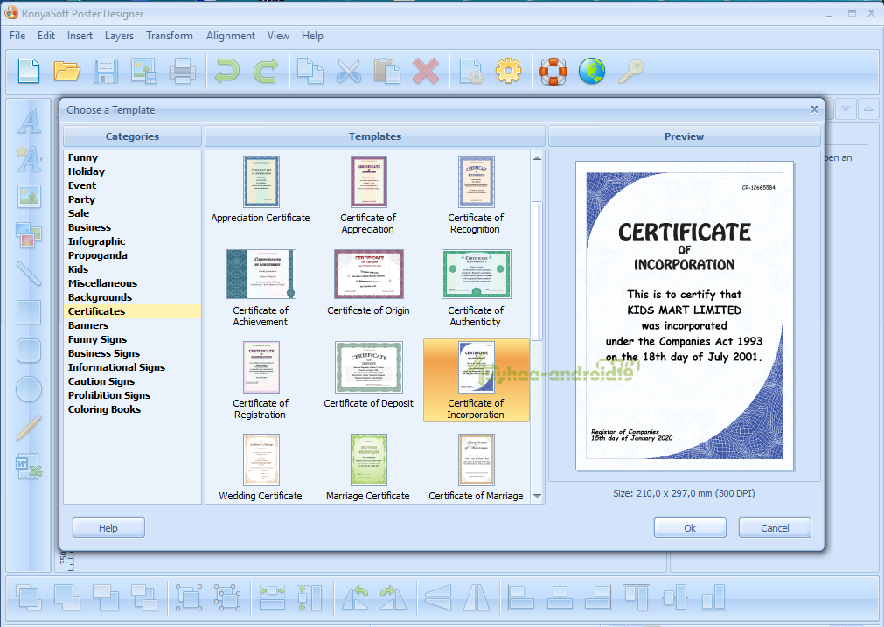The width and height of the screenshot is (884, 627).
Task: Open document settings page-gear icon
Action: coord(471,72)
